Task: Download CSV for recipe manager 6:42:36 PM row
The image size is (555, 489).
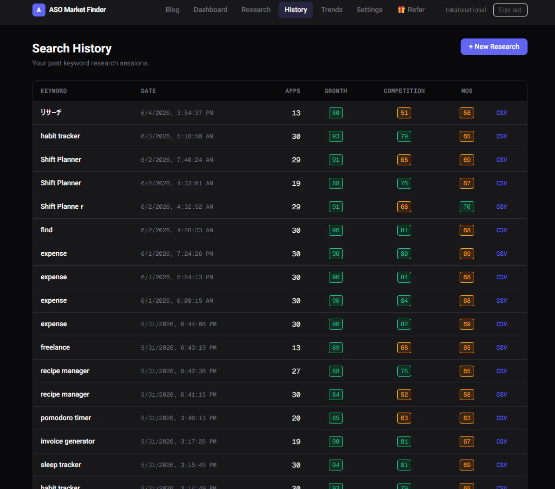Action: pos(502,371)
